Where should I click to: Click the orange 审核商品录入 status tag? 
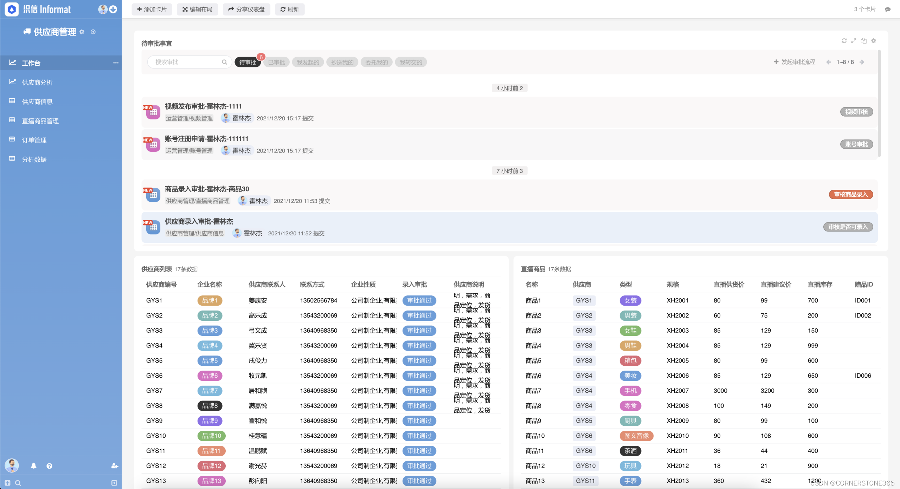[x=851, y=195]
